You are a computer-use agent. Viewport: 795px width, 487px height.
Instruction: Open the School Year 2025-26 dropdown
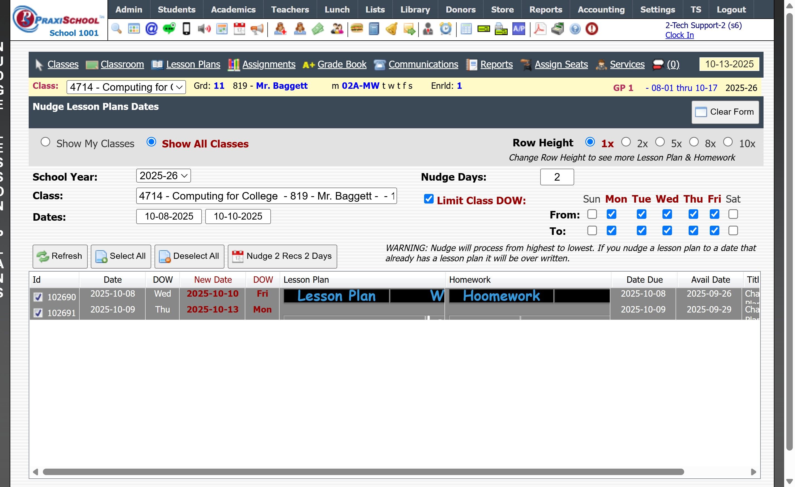click(x=163, y=176)
